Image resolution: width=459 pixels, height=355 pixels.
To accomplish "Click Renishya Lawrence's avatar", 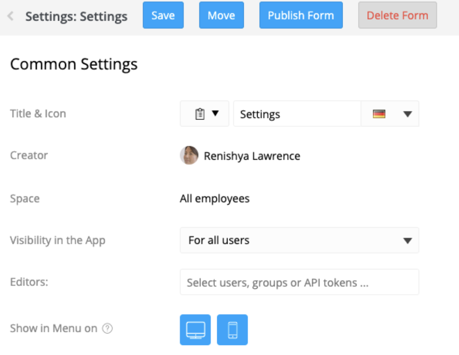I will pyautogui.click(x=189, y=155).
